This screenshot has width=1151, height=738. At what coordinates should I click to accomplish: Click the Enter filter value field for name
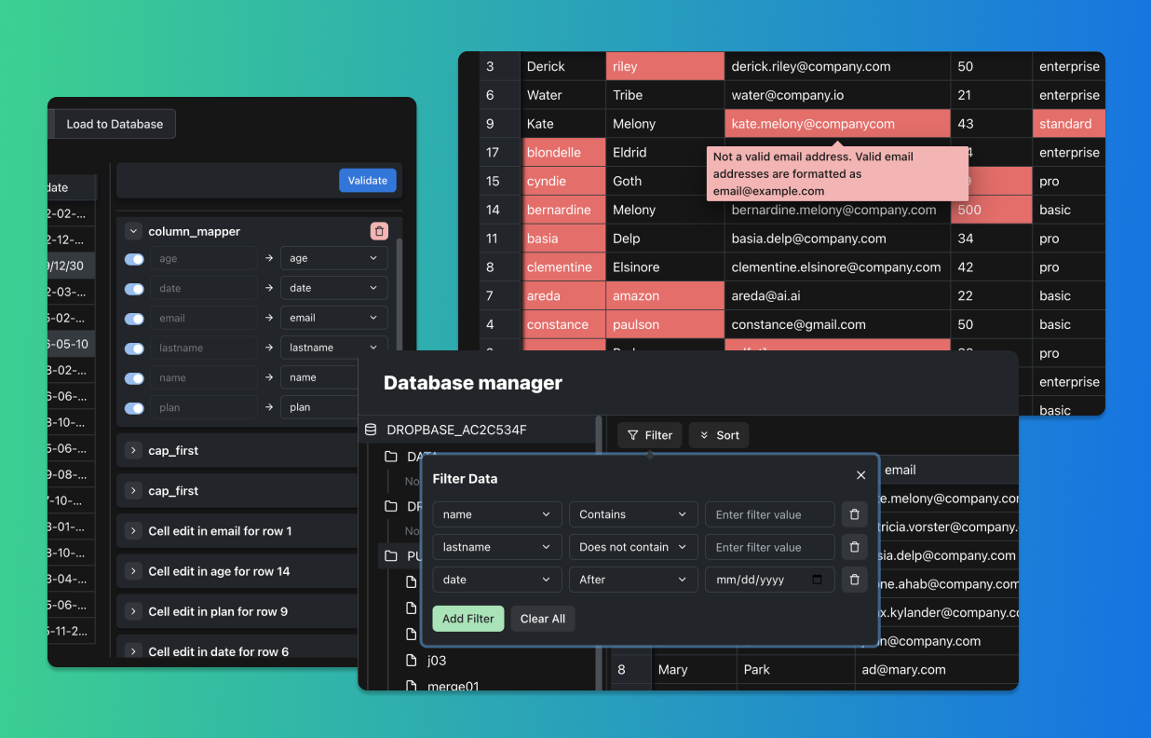pyautogui.click(x=770, y=513)
